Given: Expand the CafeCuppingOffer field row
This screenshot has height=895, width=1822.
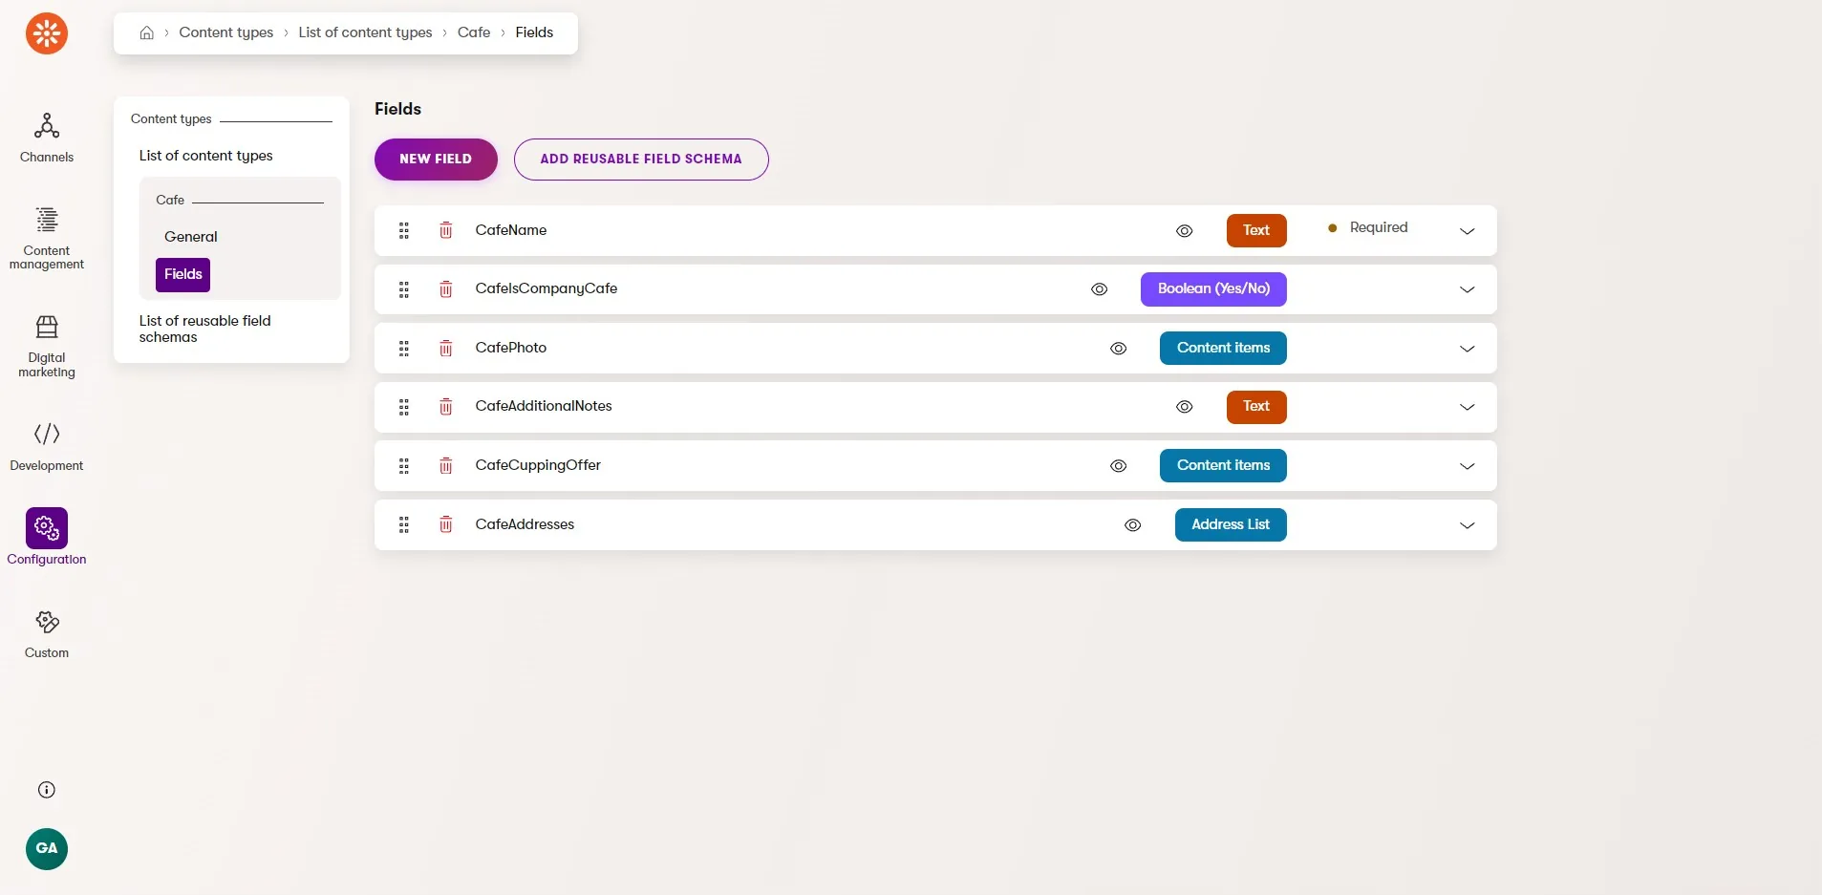Looking at the screenshot, I should click(x=1468, y=466).
